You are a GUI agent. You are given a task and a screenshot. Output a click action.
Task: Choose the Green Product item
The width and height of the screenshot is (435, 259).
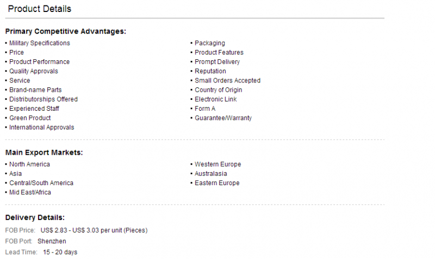point(30,118)
